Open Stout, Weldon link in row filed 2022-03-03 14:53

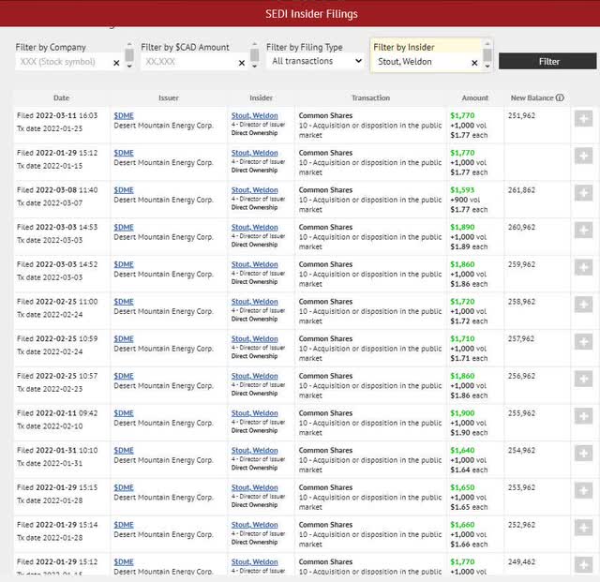tap(254, 228)
